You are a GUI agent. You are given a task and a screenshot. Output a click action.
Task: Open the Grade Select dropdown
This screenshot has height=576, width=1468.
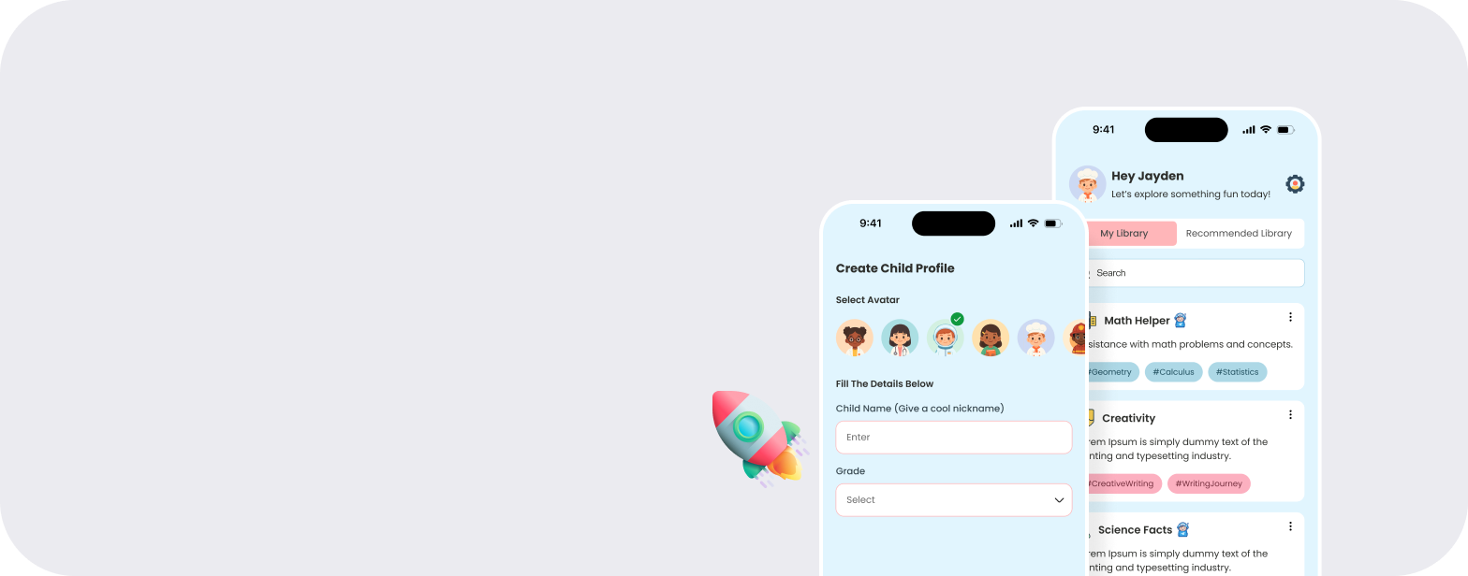954,500
